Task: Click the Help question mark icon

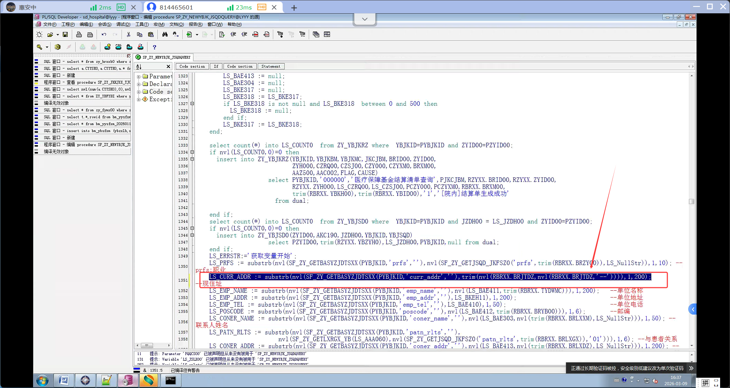Action: pyautogui.click(x=154, y=47)
